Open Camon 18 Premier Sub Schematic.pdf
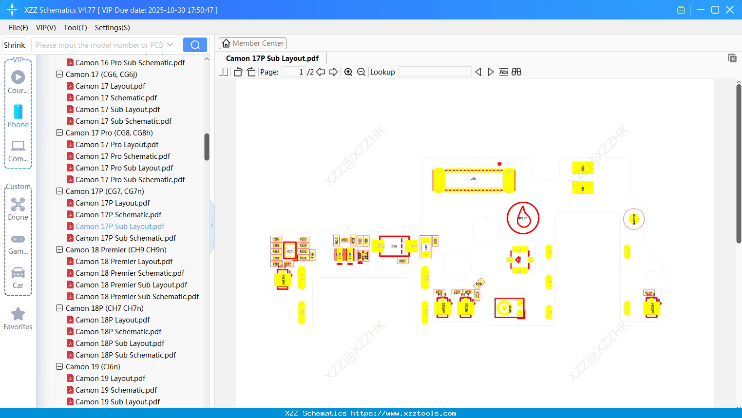Screen dimensions: 742x418 137,296
